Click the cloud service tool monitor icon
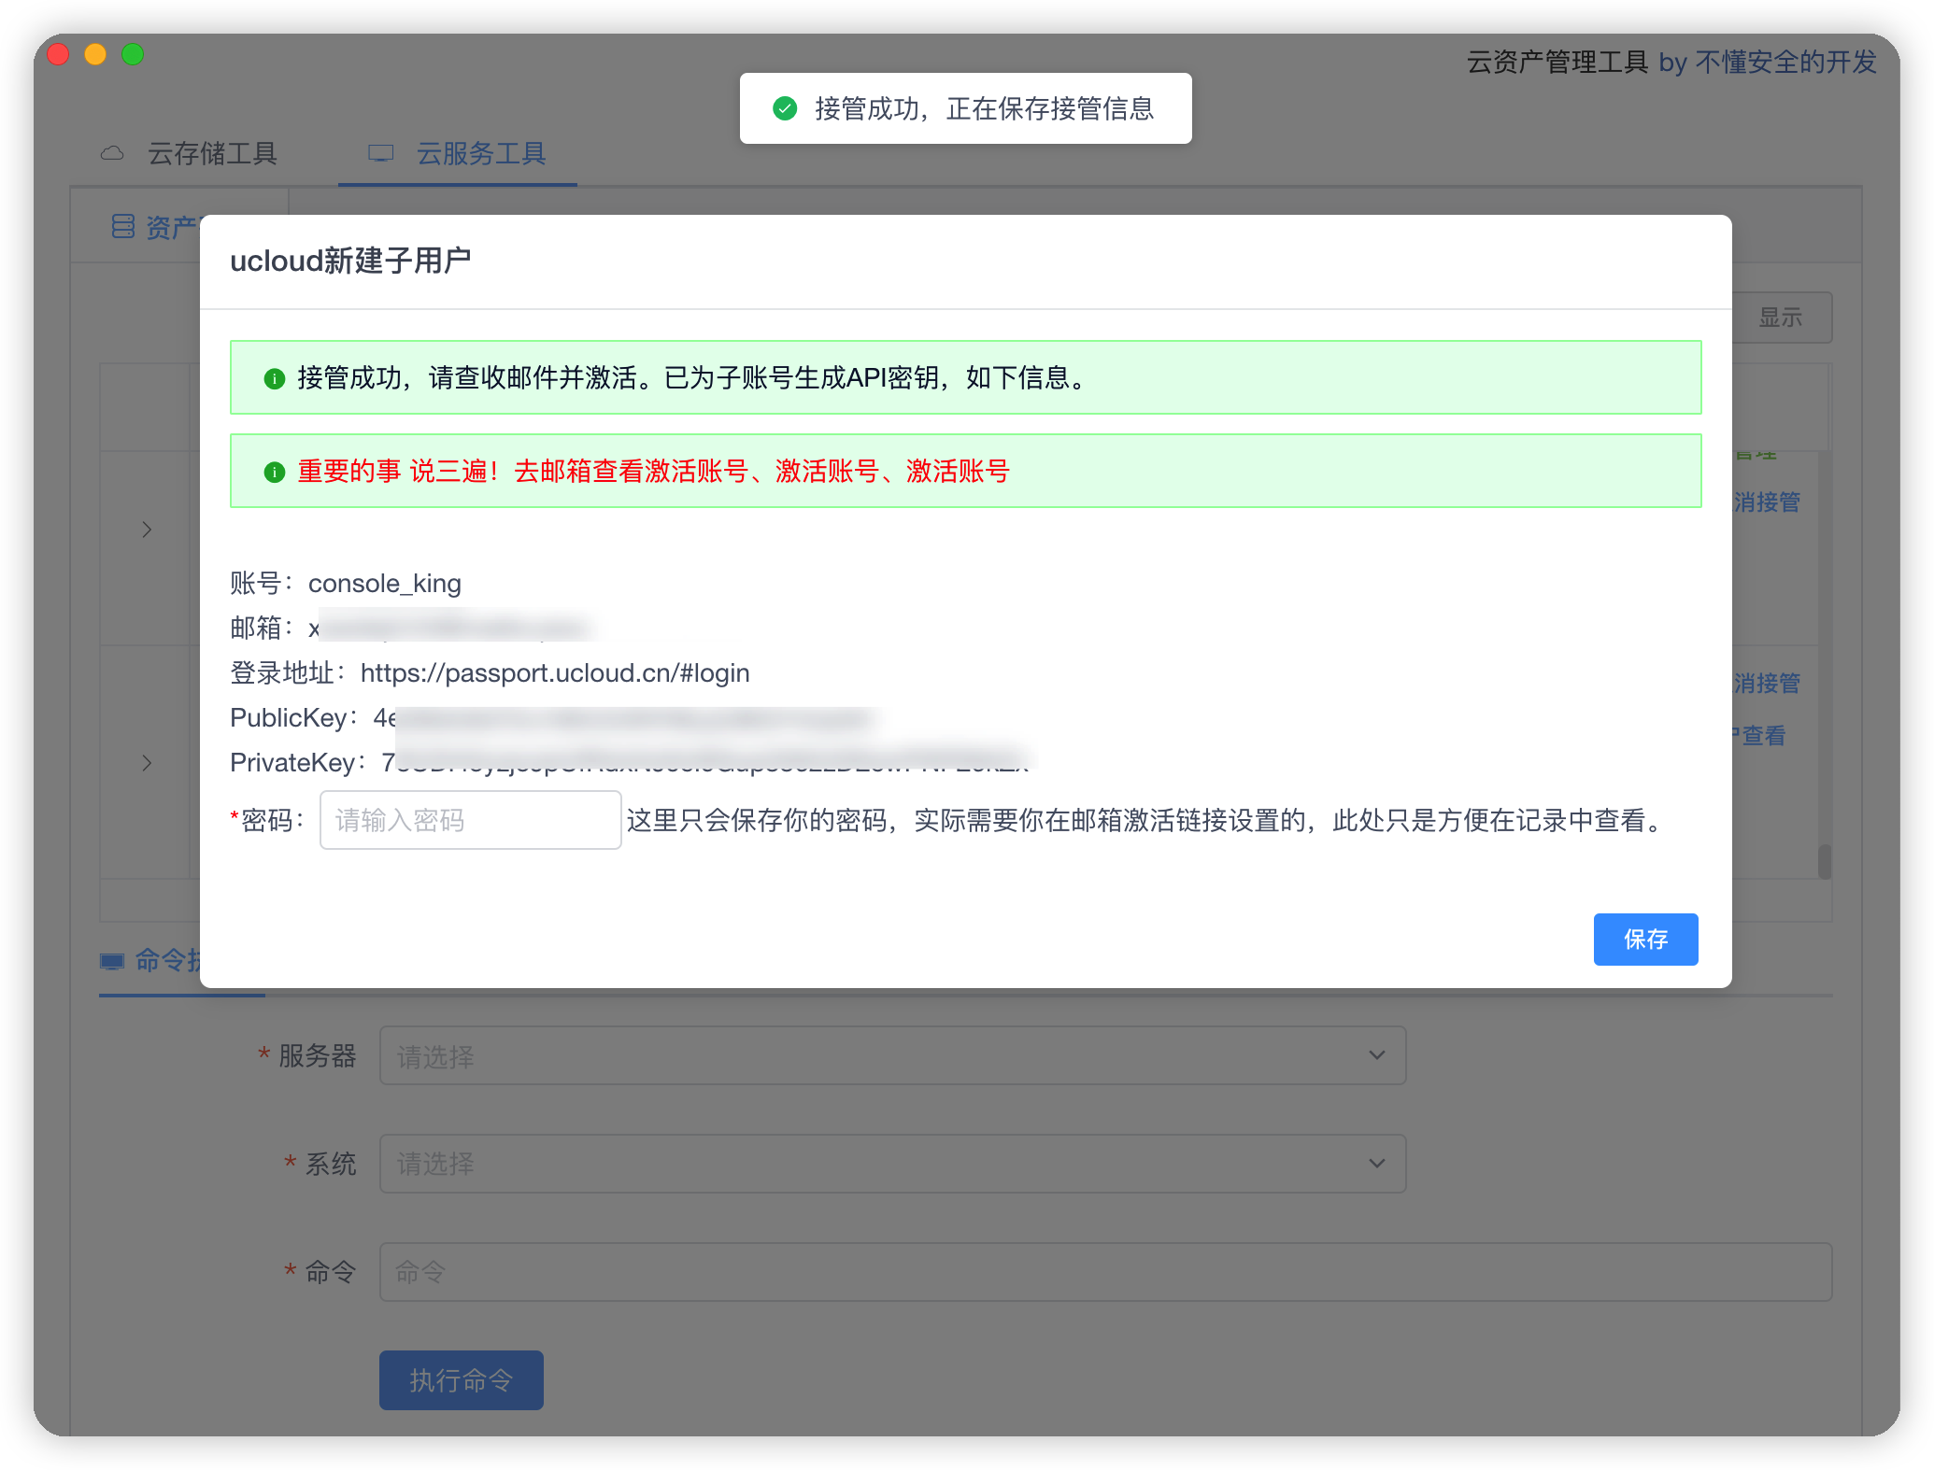This screenshot has height=1470, width=1934. [380, 153]
